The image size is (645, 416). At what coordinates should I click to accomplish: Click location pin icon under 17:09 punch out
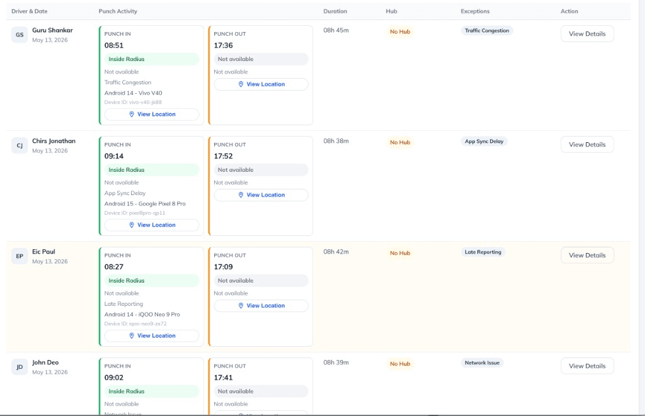click(241, 306)
